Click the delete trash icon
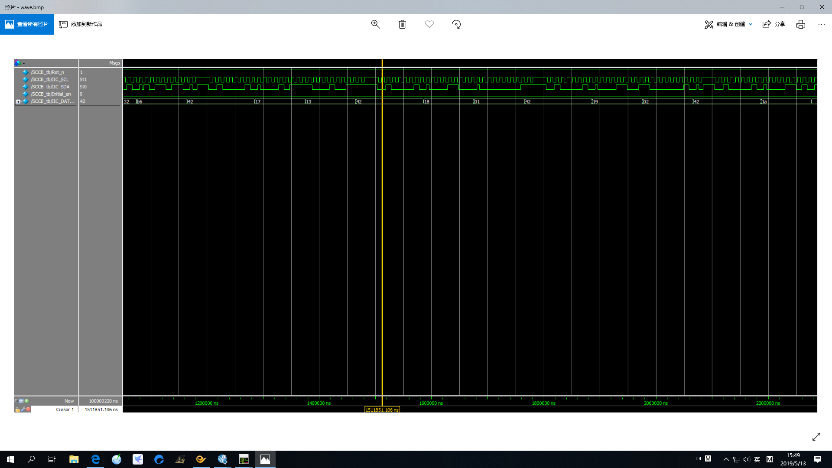Screen dimensions: 832x468 click(x=402, y=24)
